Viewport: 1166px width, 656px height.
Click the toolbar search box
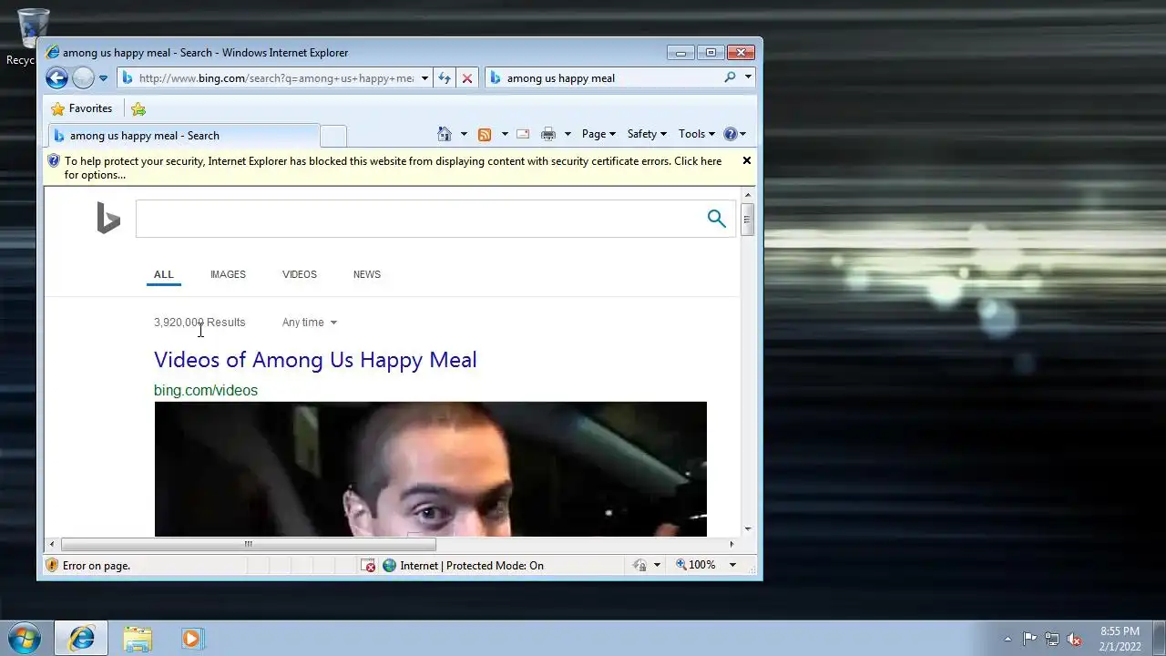tap(612, 78)
